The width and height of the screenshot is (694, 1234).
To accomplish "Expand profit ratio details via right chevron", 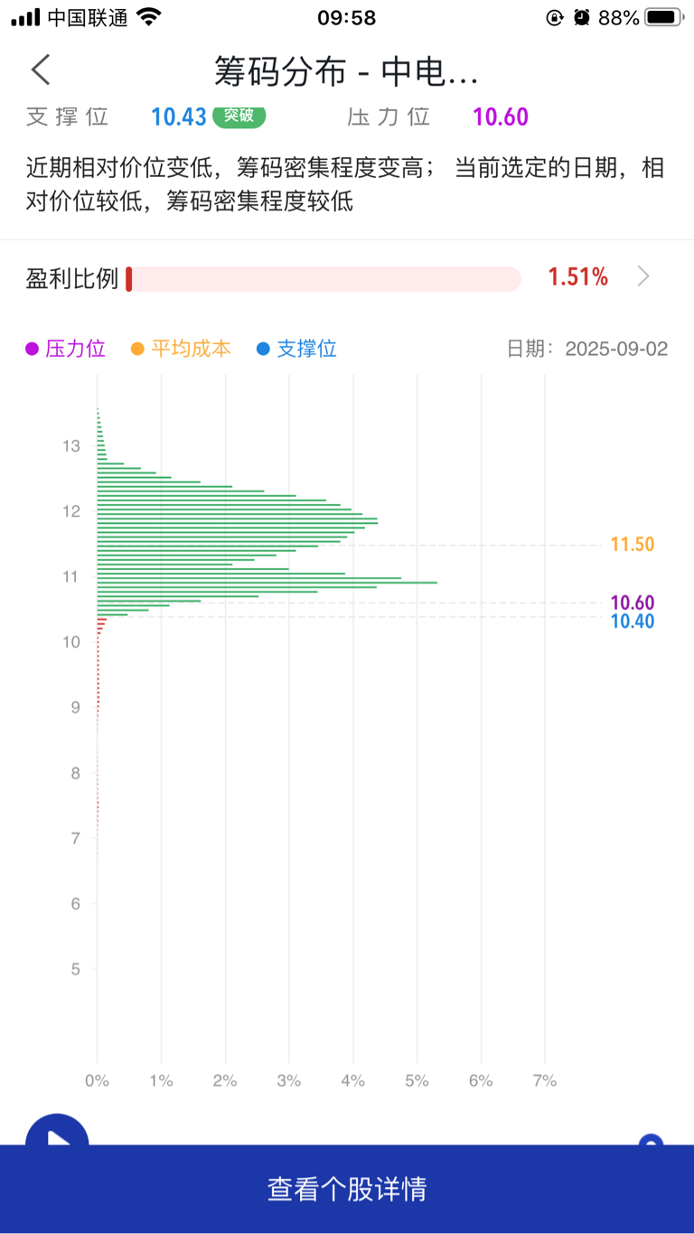I will click(x=643, y=276).
